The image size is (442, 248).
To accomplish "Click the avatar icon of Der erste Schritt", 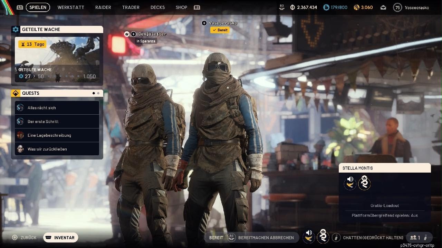I will click(x=20, y=122).
